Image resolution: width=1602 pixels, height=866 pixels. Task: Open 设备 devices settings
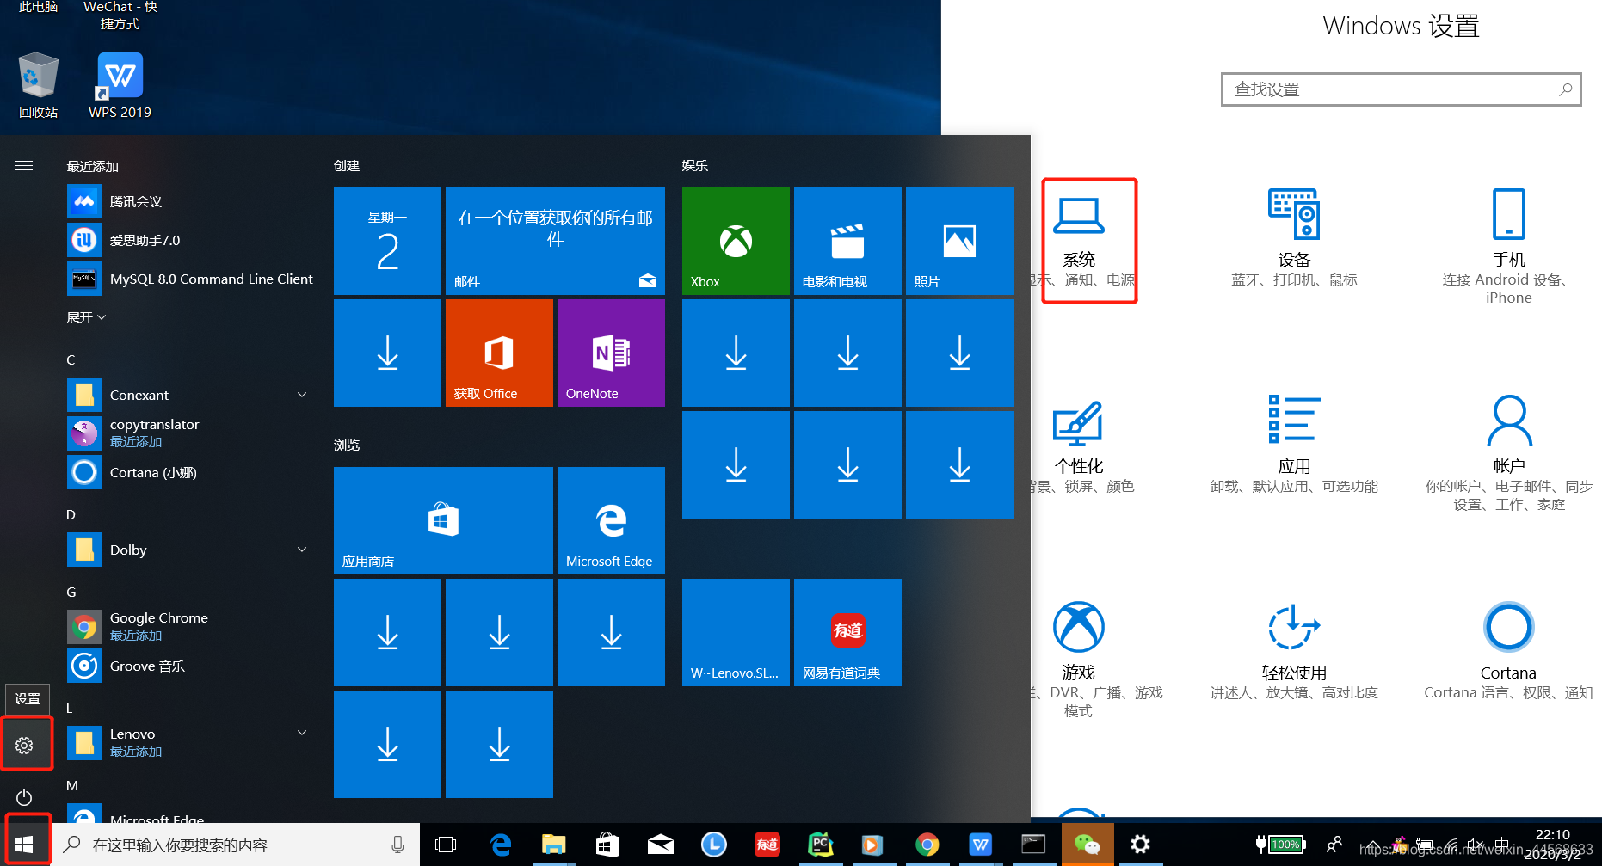tap(1294, 239)
